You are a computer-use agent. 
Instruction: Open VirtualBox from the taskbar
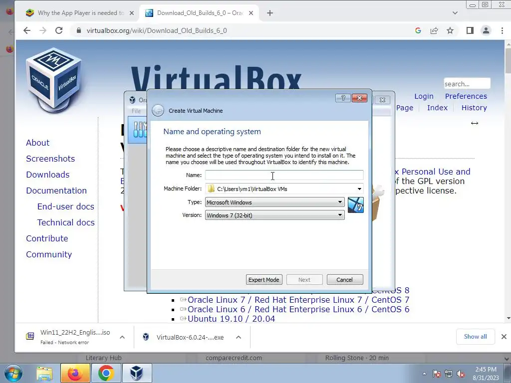[137, 373]
